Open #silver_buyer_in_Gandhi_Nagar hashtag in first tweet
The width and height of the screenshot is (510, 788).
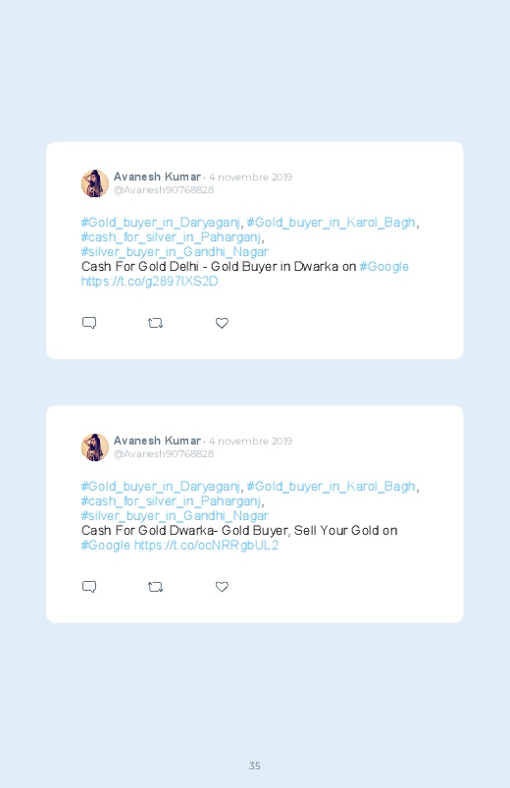(x=175, y=252)
